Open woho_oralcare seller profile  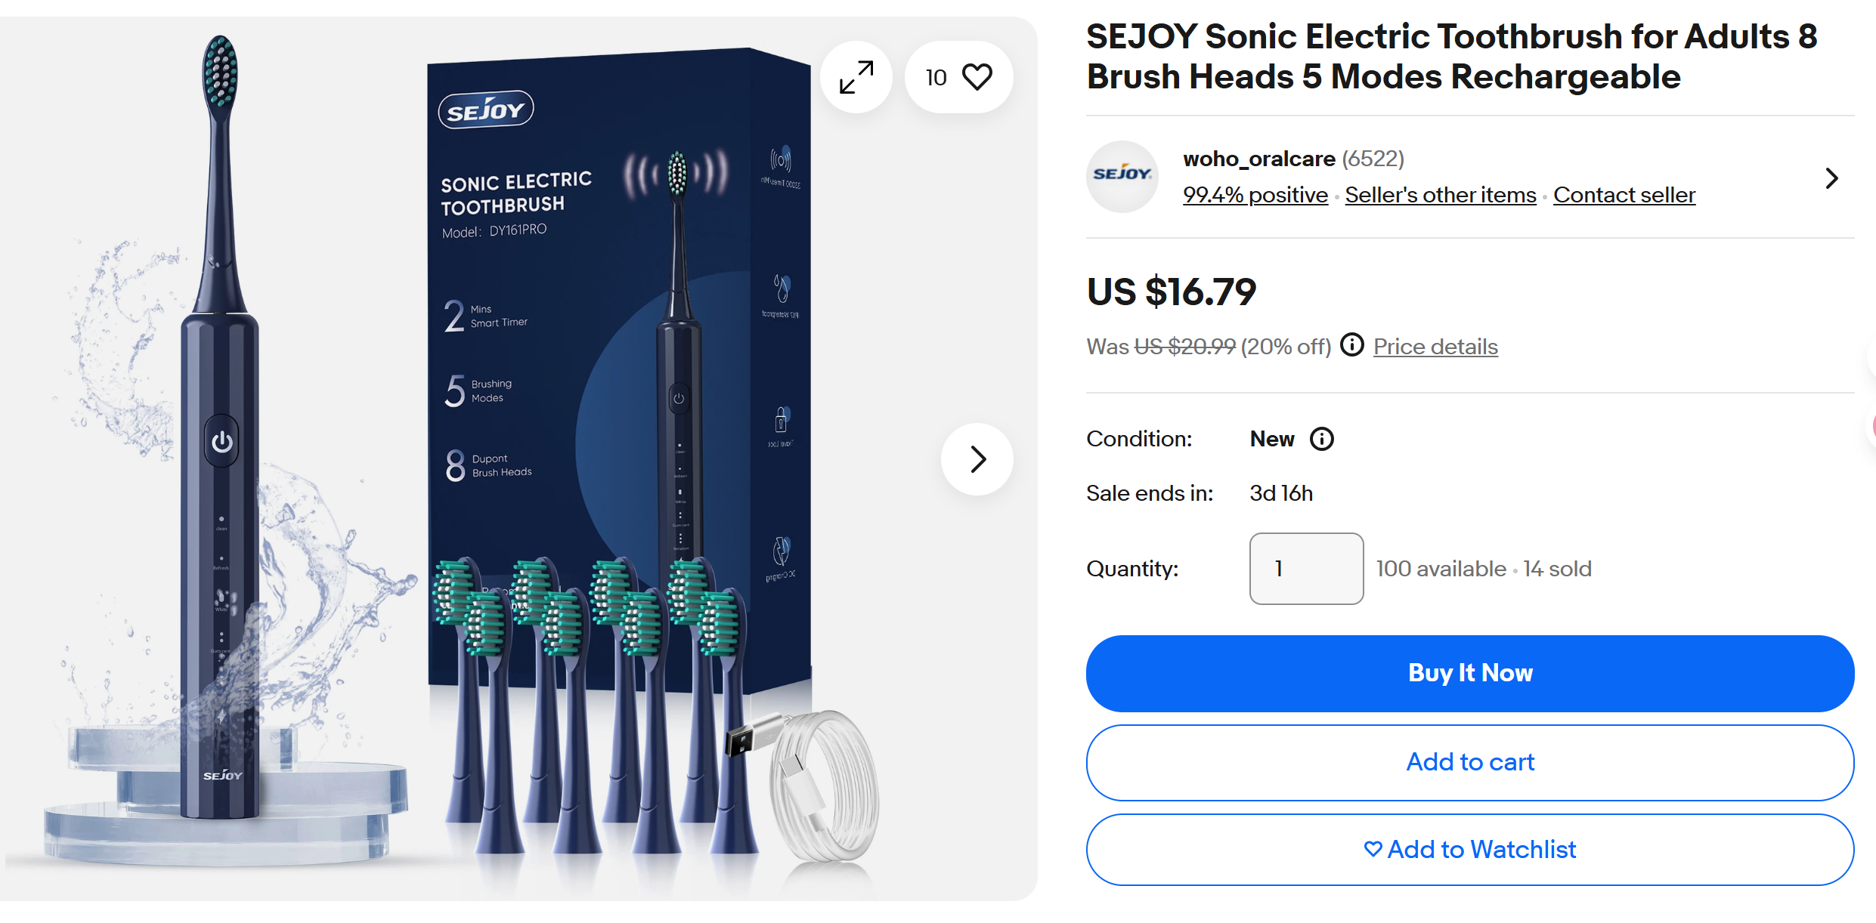click(1259, 159)
